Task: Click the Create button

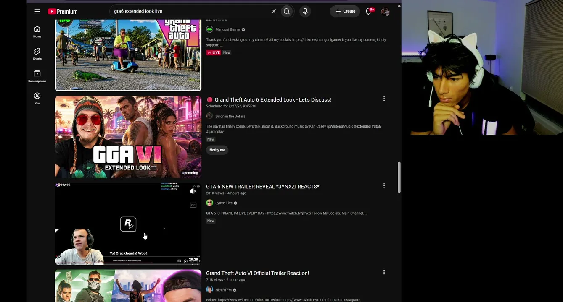Action: [x=345, y=11]
